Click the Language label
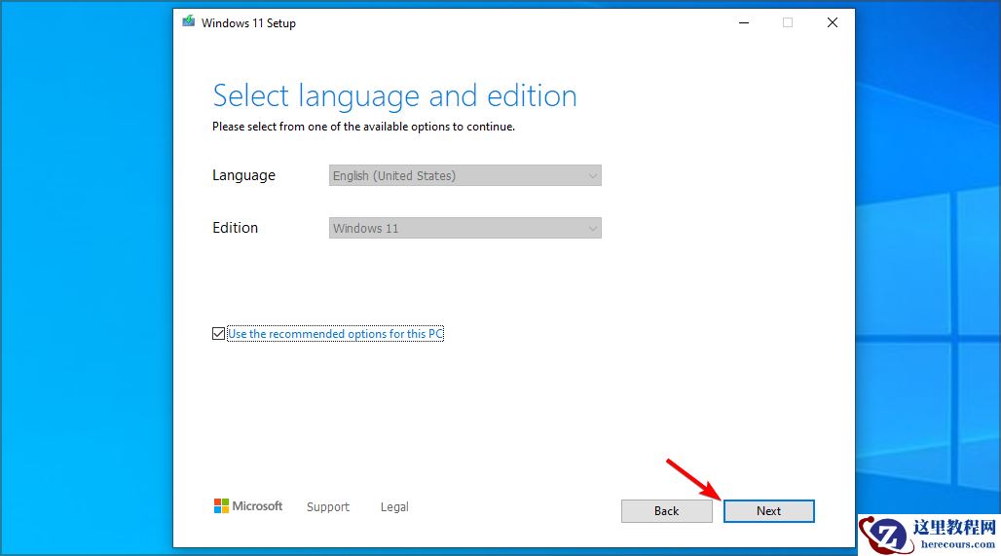1001x556 pixels. [243, 175]
